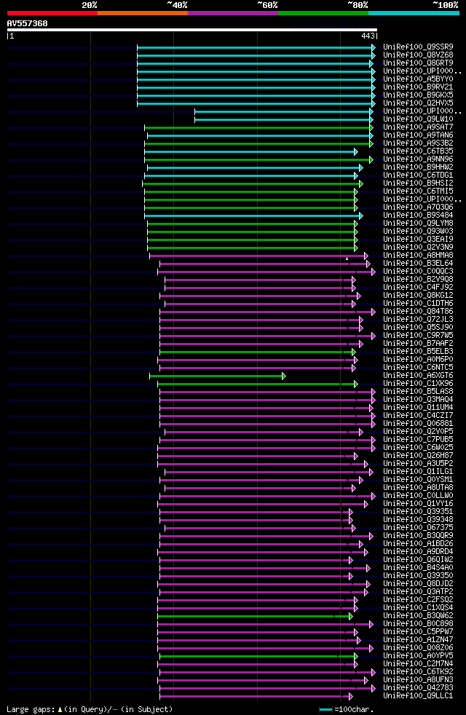Viewport: 466px width, 715px height.
Task: Select the white AV557368 query bar
Action: [192, 30]
